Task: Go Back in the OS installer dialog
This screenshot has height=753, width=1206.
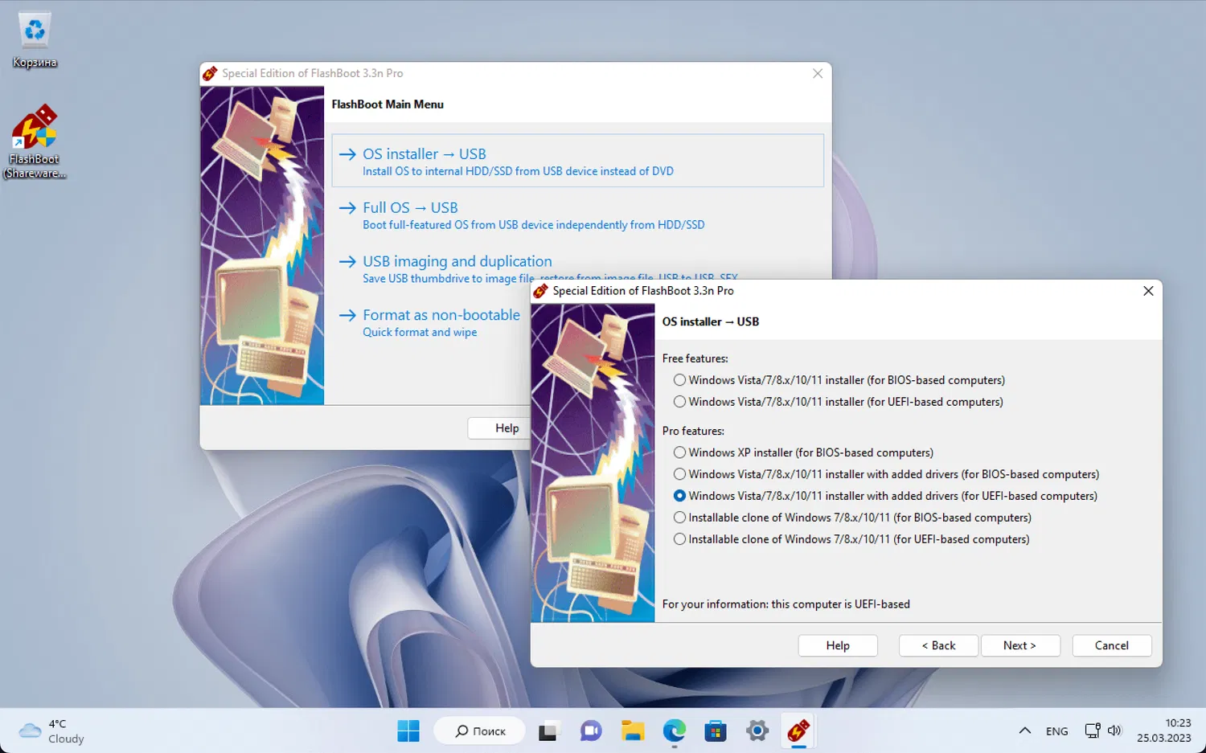Action: pos(938,645)
